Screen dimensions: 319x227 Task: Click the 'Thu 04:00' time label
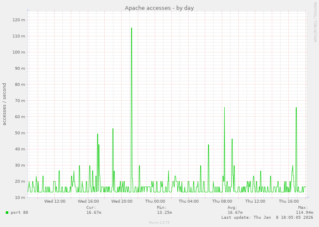point(189,201)
